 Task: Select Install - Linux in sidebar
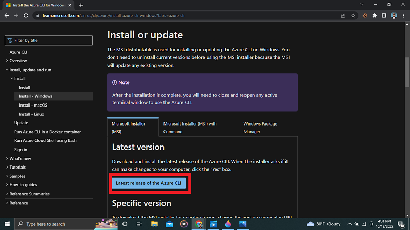click(31, 114)
